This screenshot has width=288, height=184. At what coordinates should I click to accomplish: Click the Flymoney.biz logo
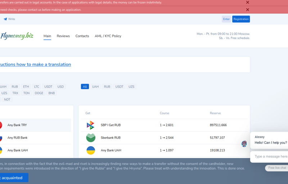(17, 36)
